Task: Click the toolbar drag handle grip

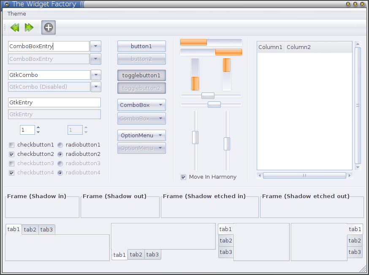Action: pos(5,27)
